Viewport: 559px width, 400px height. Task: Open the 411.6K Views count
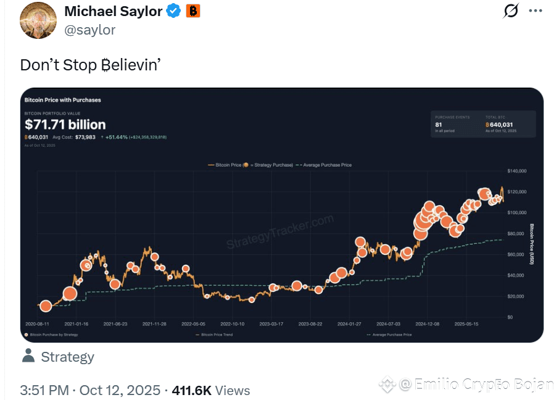pyautogui.click(x=210, y=390)
